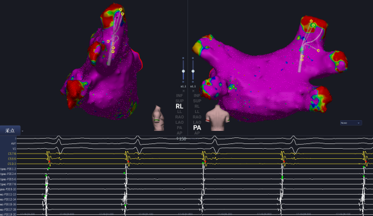The height and width of the screenshot is (216, 373).
Task: Click bottom end of right zoom slider
Action: (x=193, y=82)
